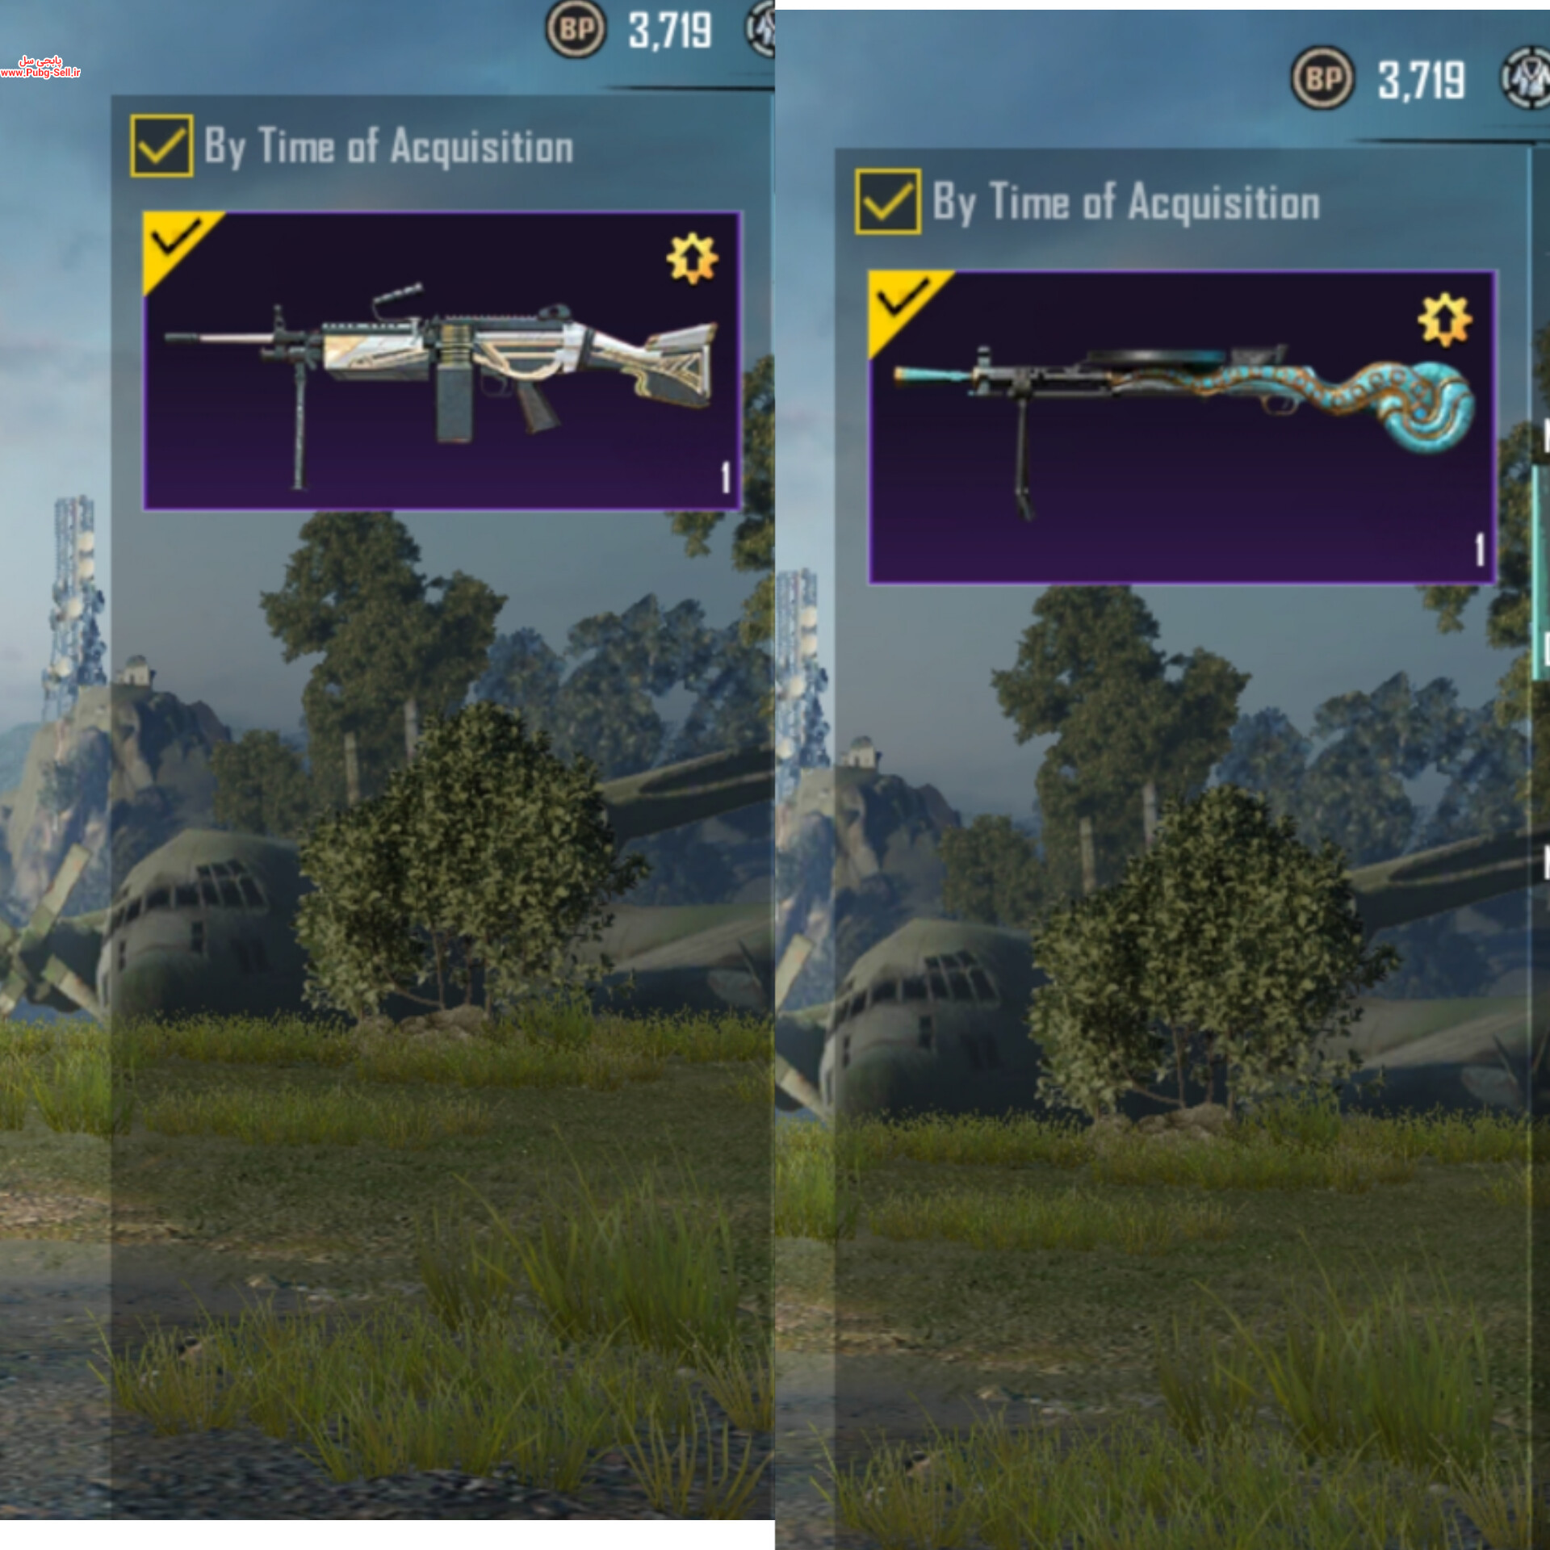
Task: Uncheck By Time of Acquisition above the M249 skin
Action: point(161,146)
